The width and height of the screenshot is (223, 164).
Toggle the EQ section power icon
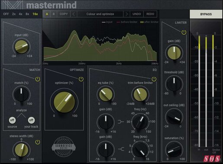coord(154,79)
